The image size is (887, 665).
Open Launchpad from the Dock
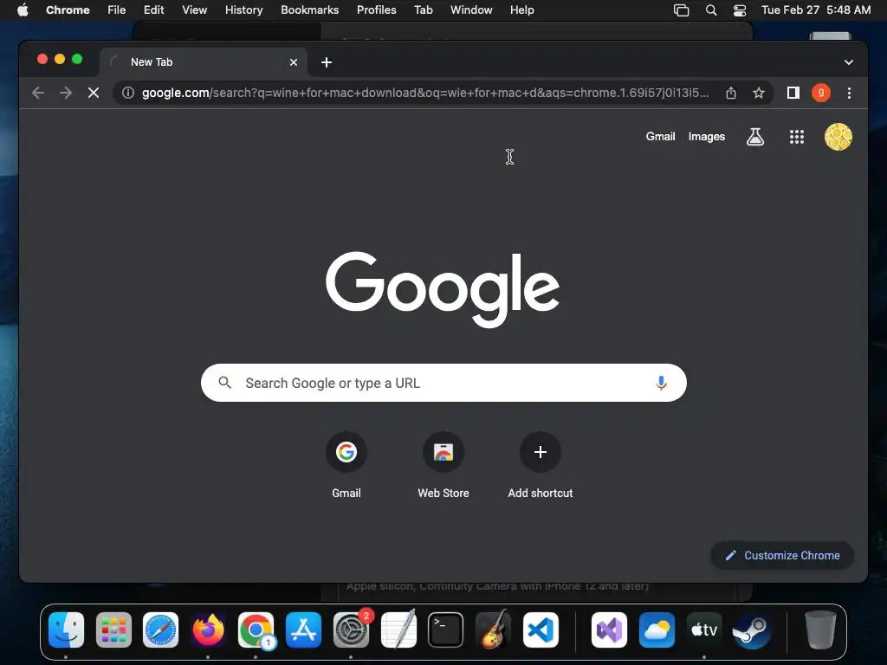pyautogui.click(x=113, y=629)
